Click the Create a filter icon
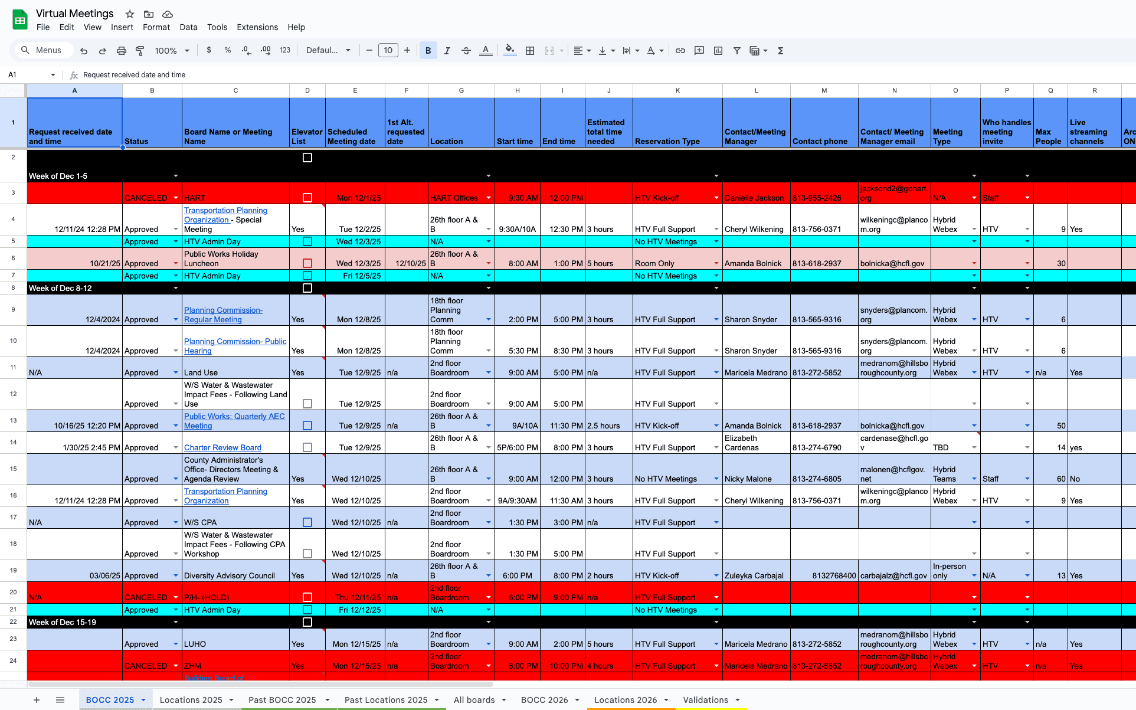 point(736,51)
